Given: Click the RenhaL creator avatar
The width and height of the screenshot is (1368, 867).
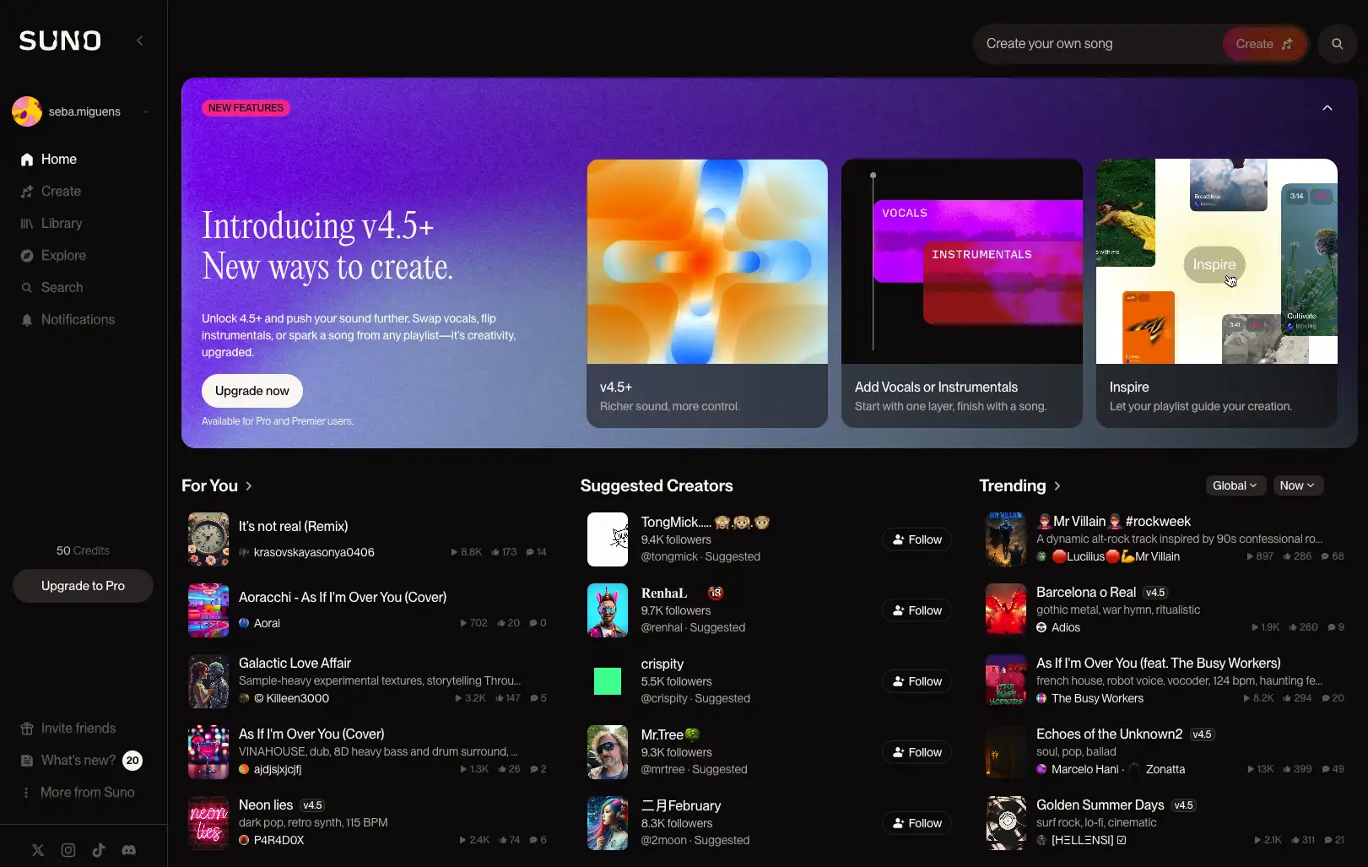Looking at the screenshot, I should 608,610.
